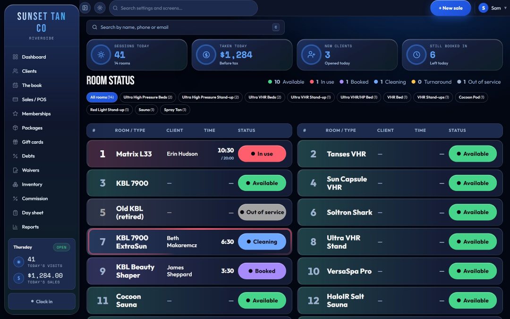Open Day sheet clipboard icon
The image size is (510, 319).
click(15, 213)
